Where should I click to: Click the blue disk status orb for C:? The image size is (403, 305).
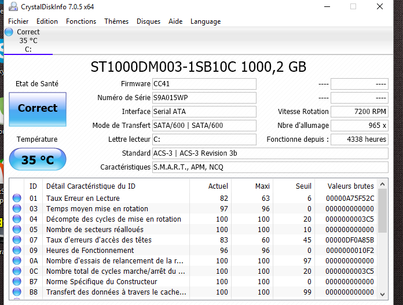click(9, 32)
